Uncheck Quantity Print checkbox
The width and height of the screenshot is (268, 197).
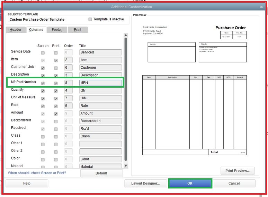56,91
